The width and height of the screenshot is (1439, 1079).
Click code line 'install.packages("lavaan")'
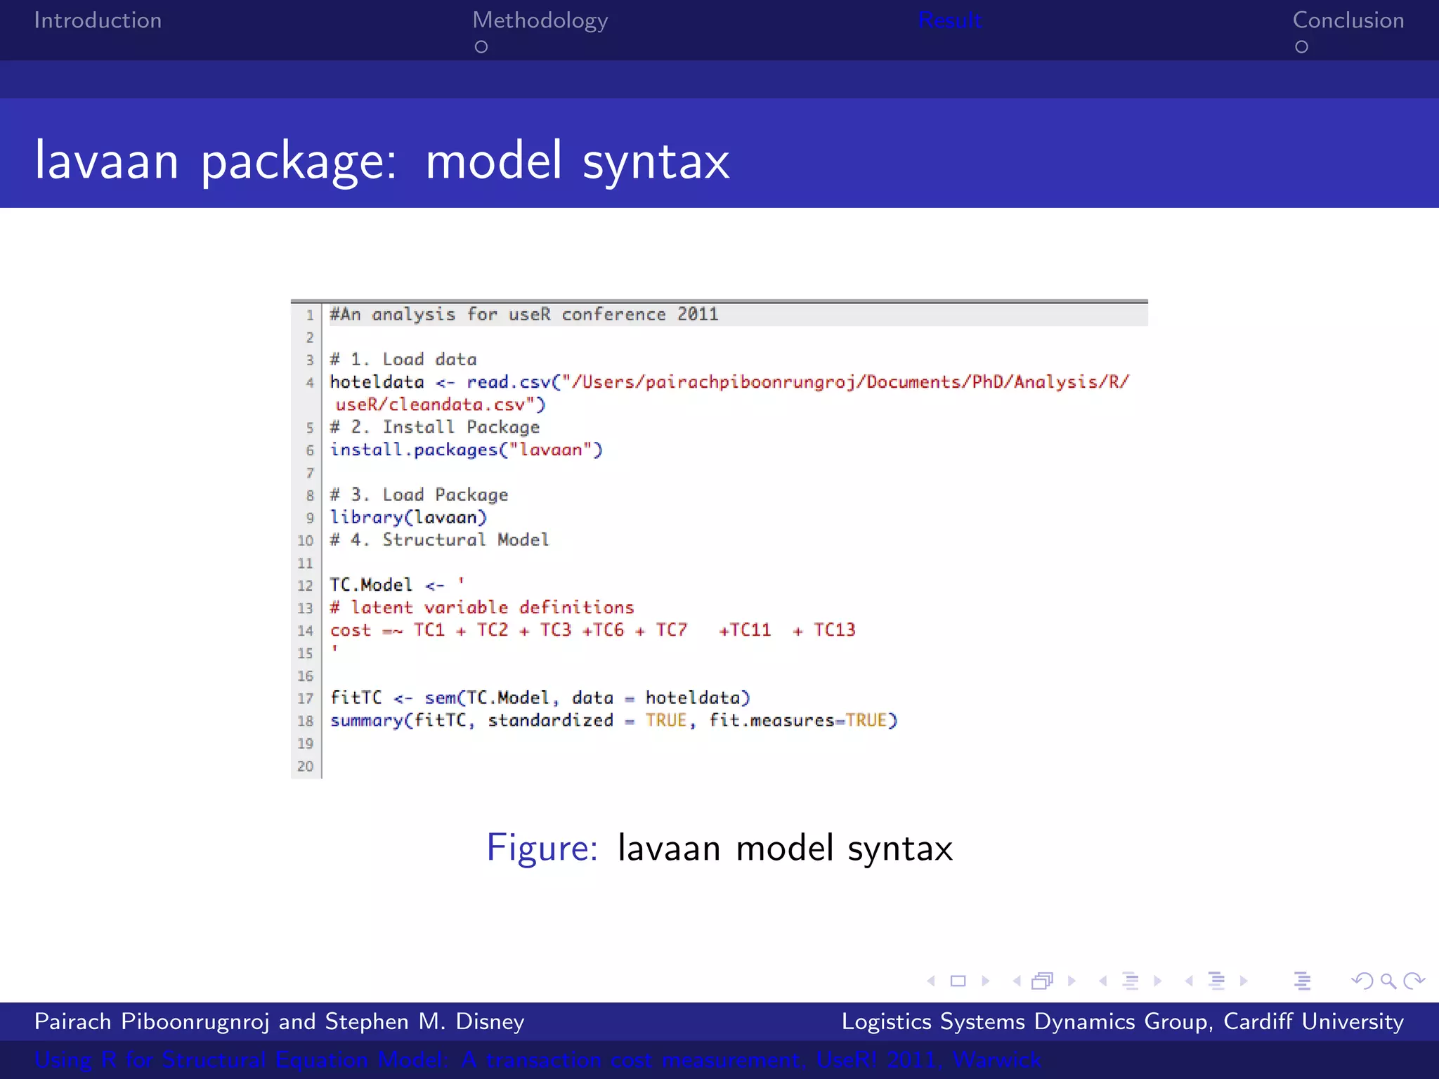click(x=467, y=450)
